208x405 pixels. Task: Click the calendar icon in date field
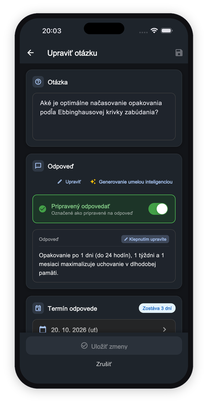[42, 329]
